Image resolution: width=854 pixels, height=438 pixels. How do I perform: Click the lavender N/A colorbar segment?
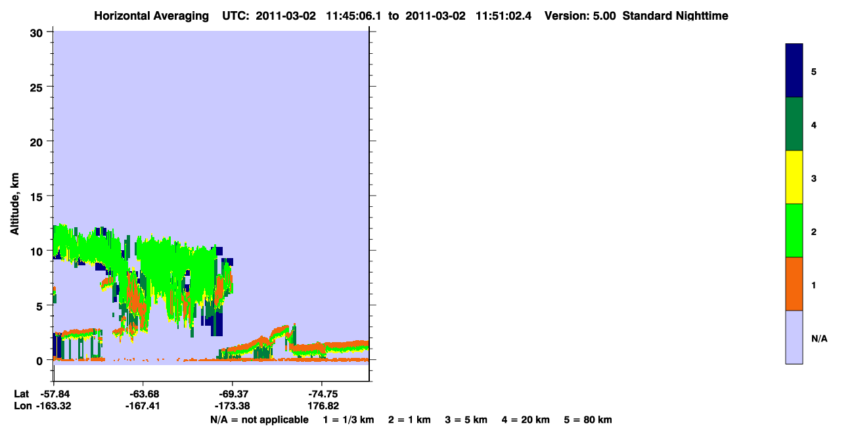point(794,337)
